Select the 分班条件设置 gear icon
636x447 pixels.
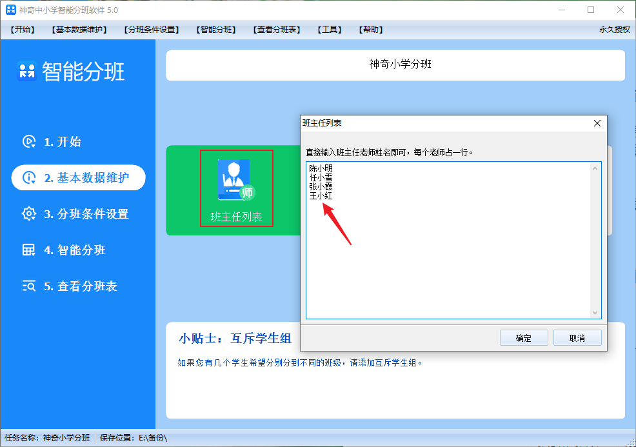29,214
